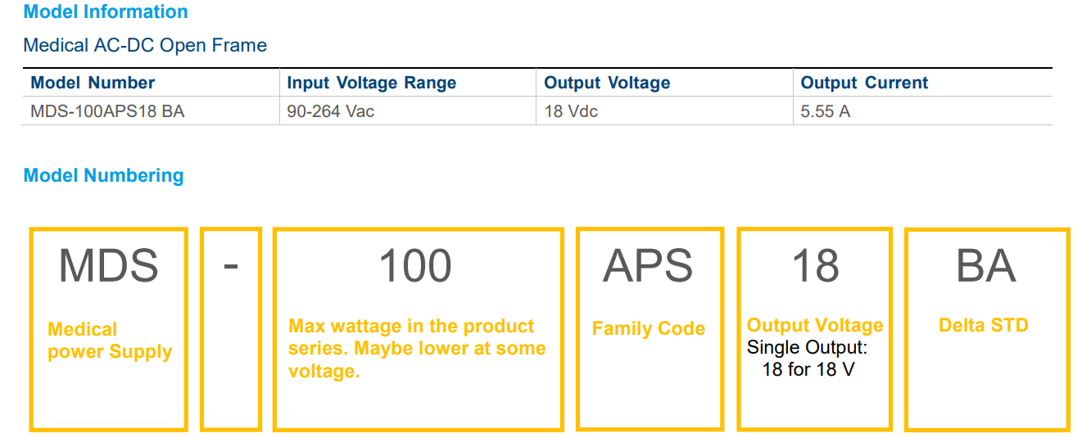The width and height of the screenshot is (1091, 438).
Task: Click the Output Current column header
Action: 864,83
